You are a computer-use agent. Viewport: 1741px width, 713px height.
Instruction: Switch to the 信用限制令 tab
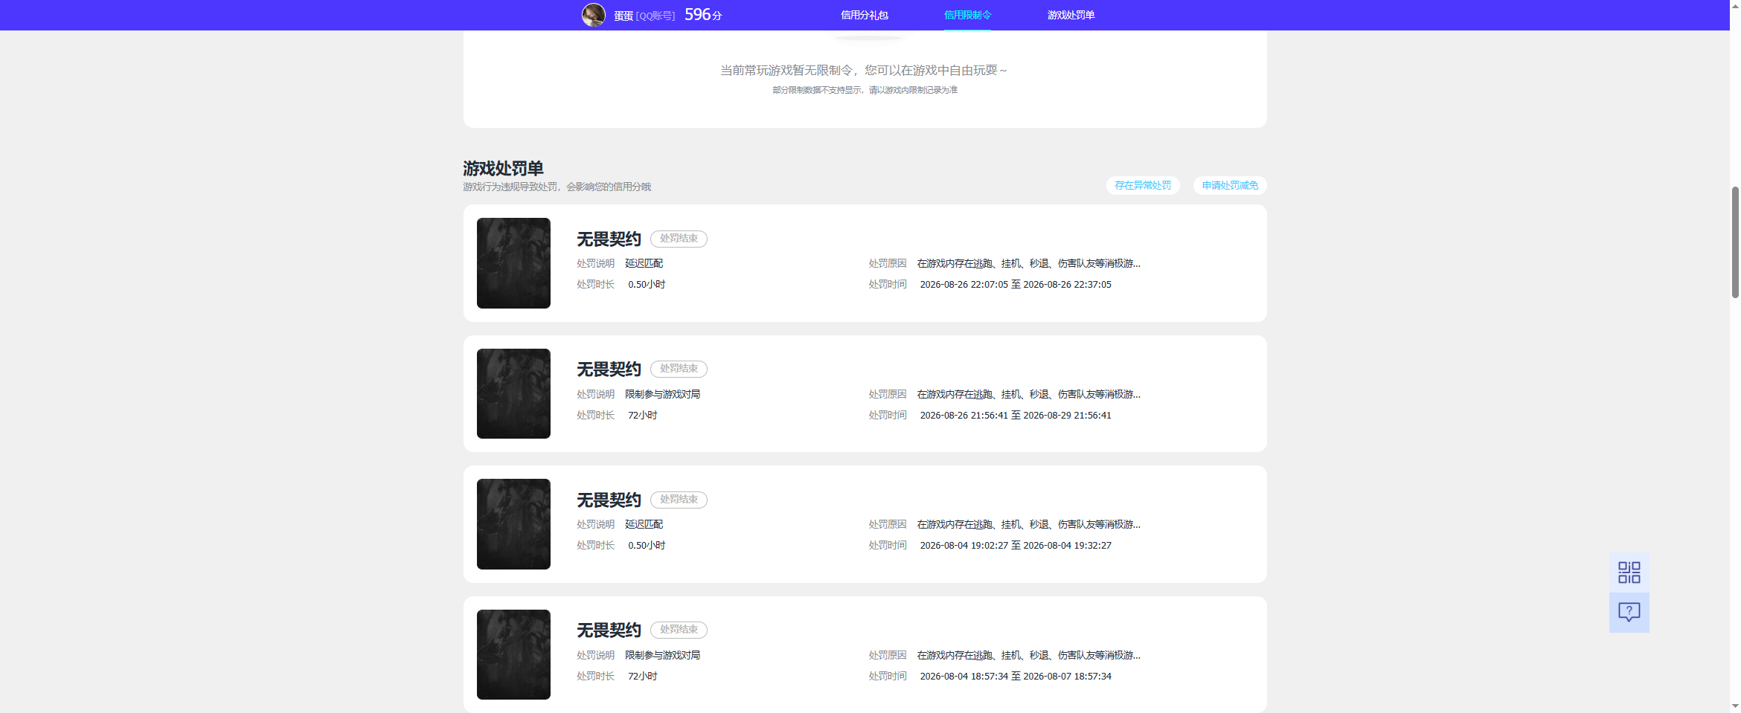[967, 15]
